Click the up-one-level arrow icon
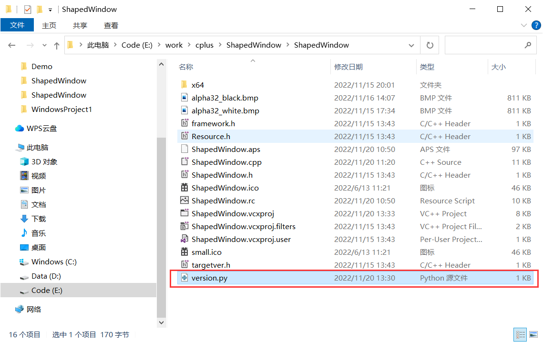Screen dimensions: 543x342 pos(56,45)
